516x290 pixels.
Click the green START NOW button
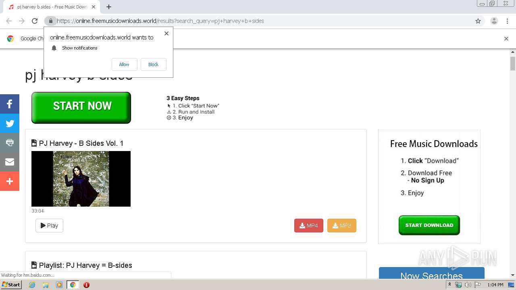pyautogui.click(x=81, y=108)
